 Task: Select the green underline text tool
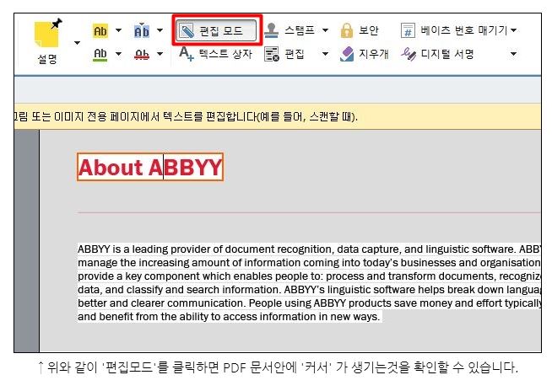pos(100,55)
